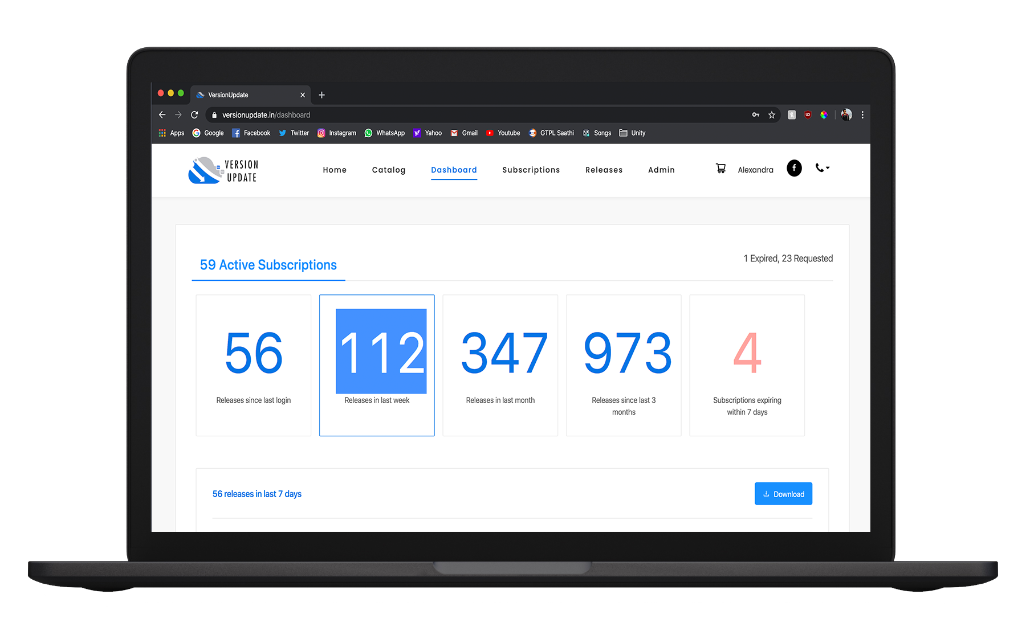Open the Chrome three-dot menu
The width and height of the screenshot is (1026, 639).
(862, 115)
